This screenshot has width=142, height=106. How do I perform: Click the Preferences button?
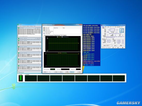click(72, 72)
